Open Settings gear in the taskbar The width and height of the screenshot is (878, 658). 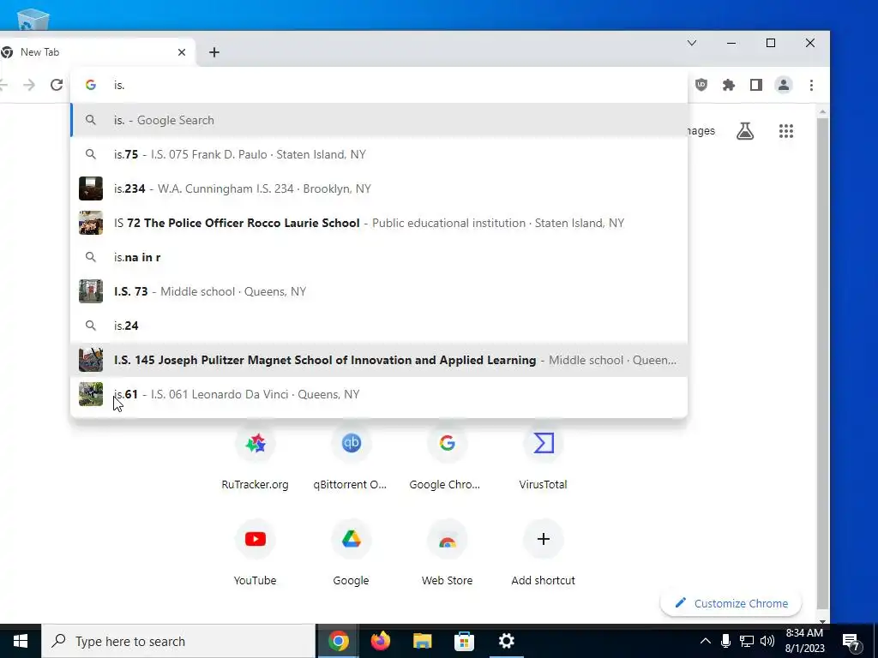click(x=506, y=641)
